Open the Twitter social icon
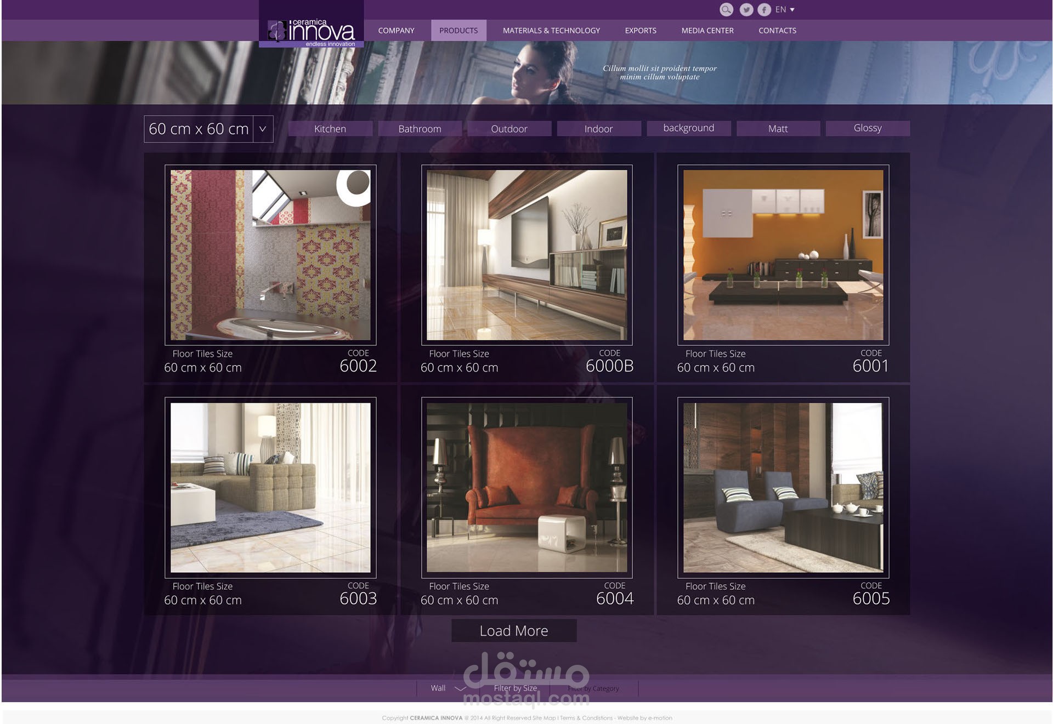Viewport: 1053px width, 724px height. click(746, 9)
